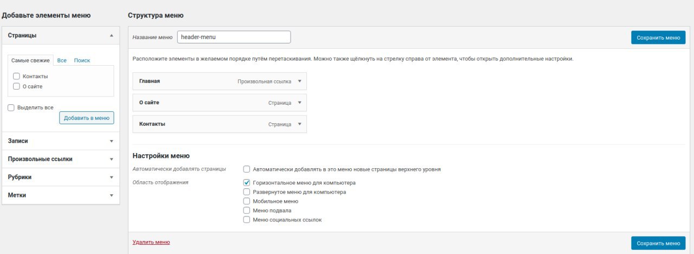Focus the Название меню text field
The height and width of the screenshot is (254, 694).
click(x=234, y=37)
